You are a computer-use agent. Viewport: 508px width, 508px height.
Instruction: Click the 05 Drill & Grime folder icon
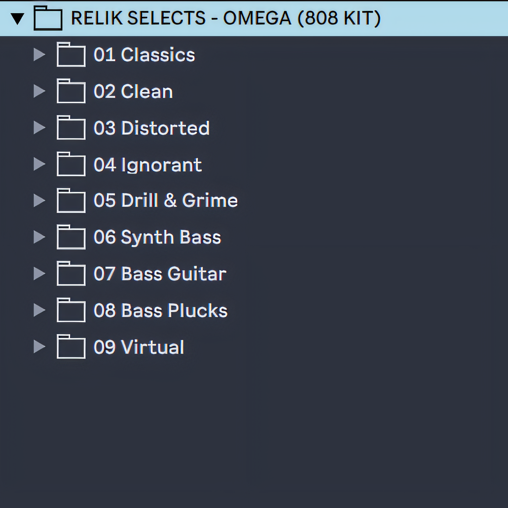[71, 201]
